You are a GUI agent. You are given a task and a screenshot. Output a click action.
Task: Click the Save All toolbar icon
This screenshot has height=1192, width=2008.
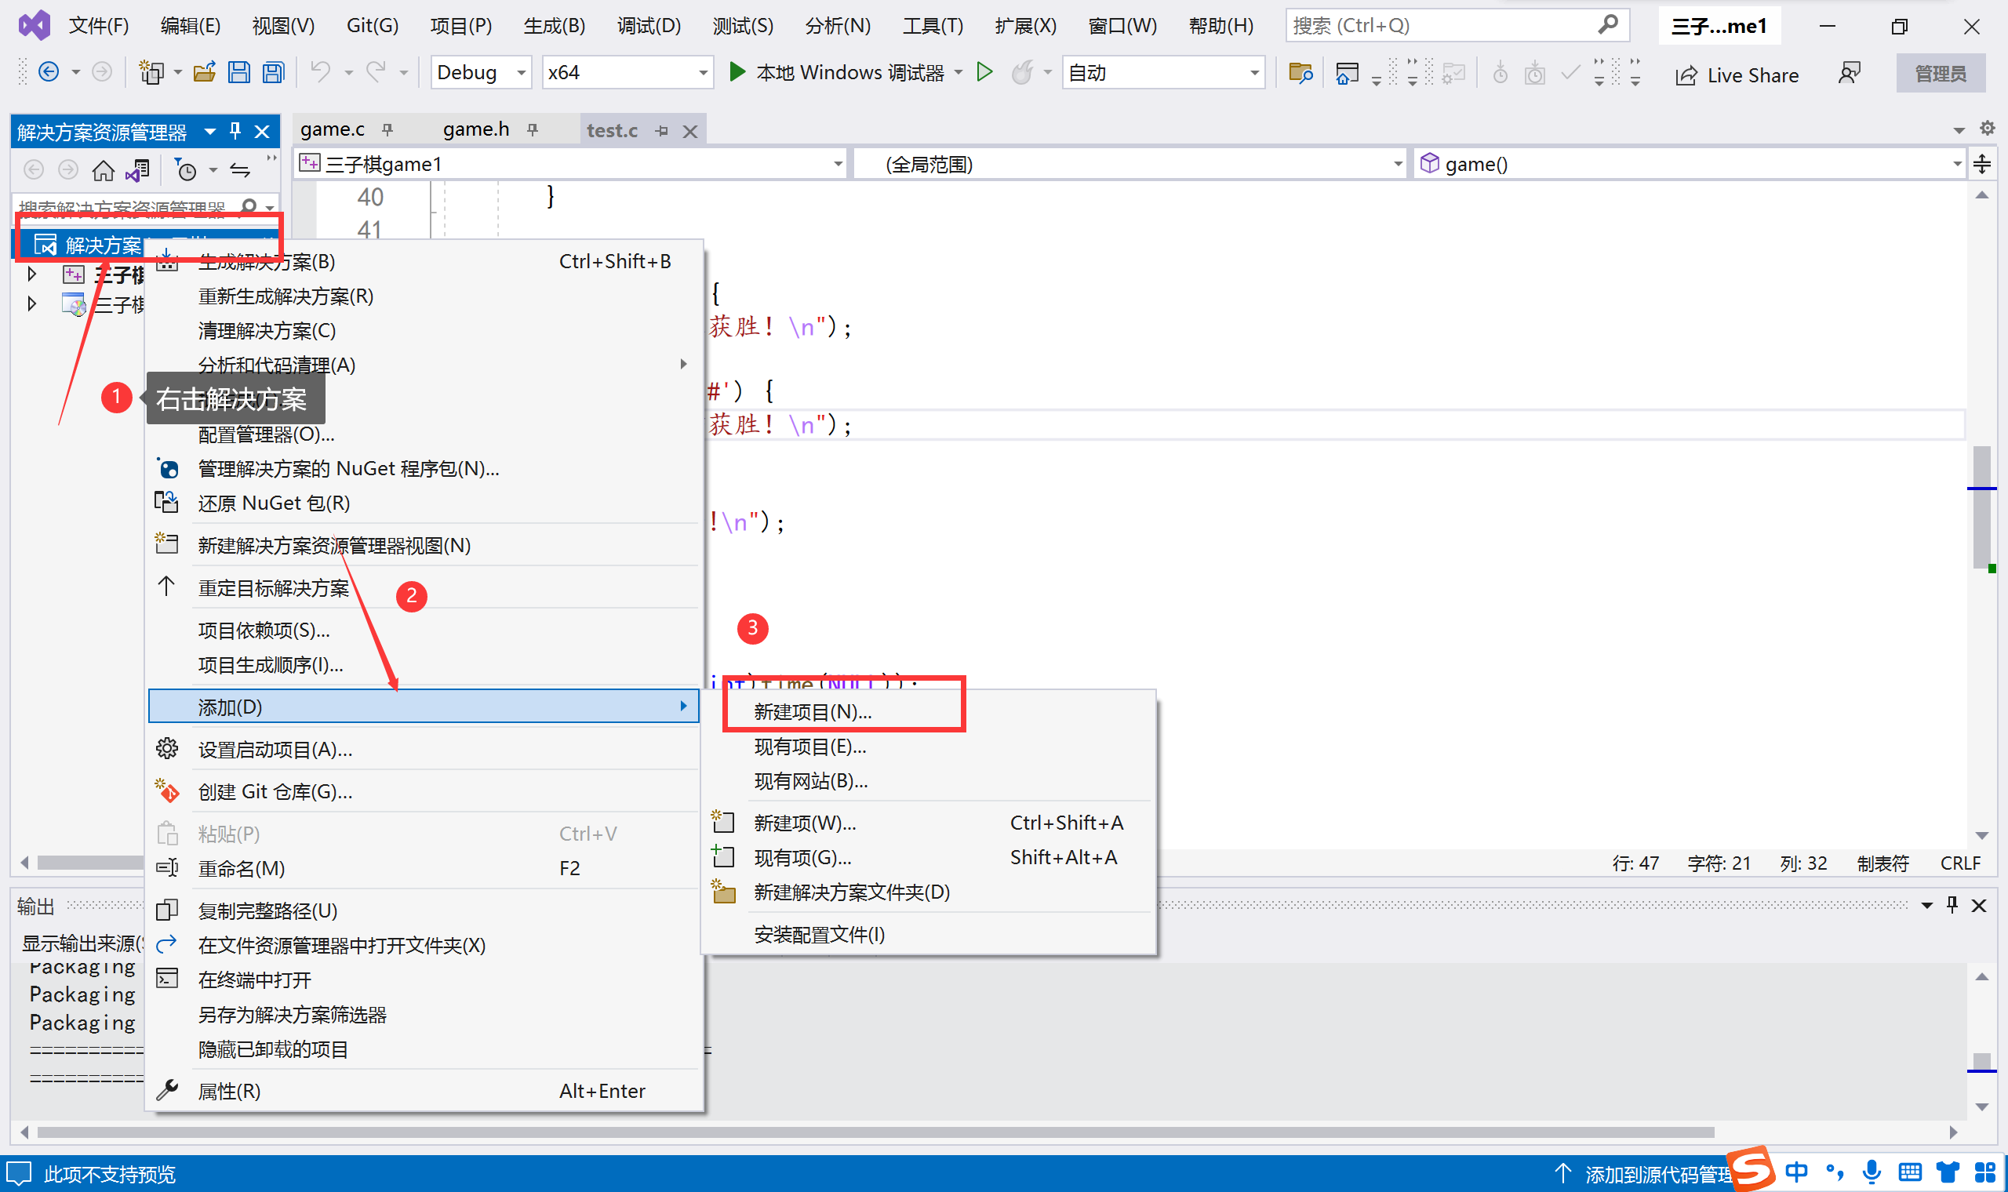coord(274,73)
